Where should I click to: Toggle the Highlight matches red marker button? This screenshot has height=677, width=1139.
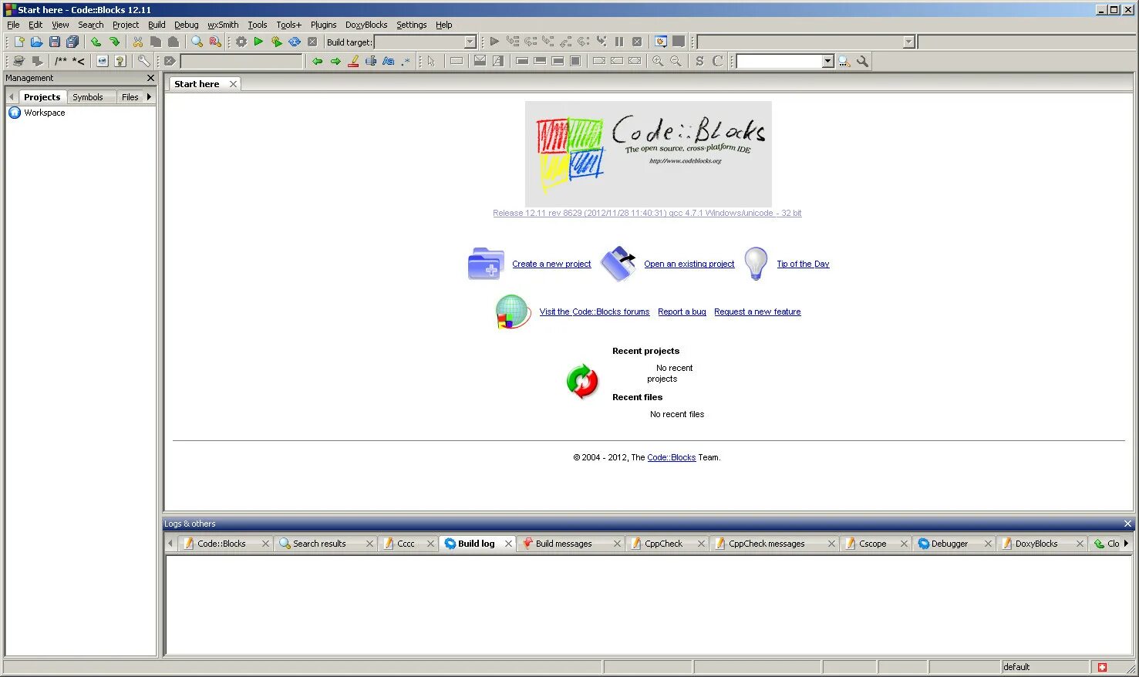point(353,61)
